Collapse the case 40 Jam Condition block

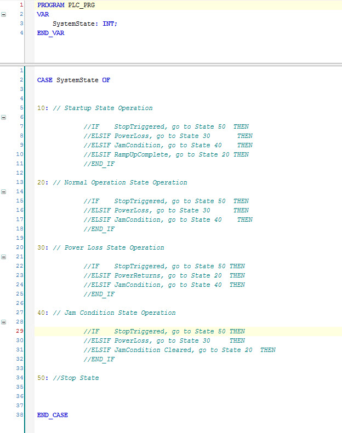(4, 322)
